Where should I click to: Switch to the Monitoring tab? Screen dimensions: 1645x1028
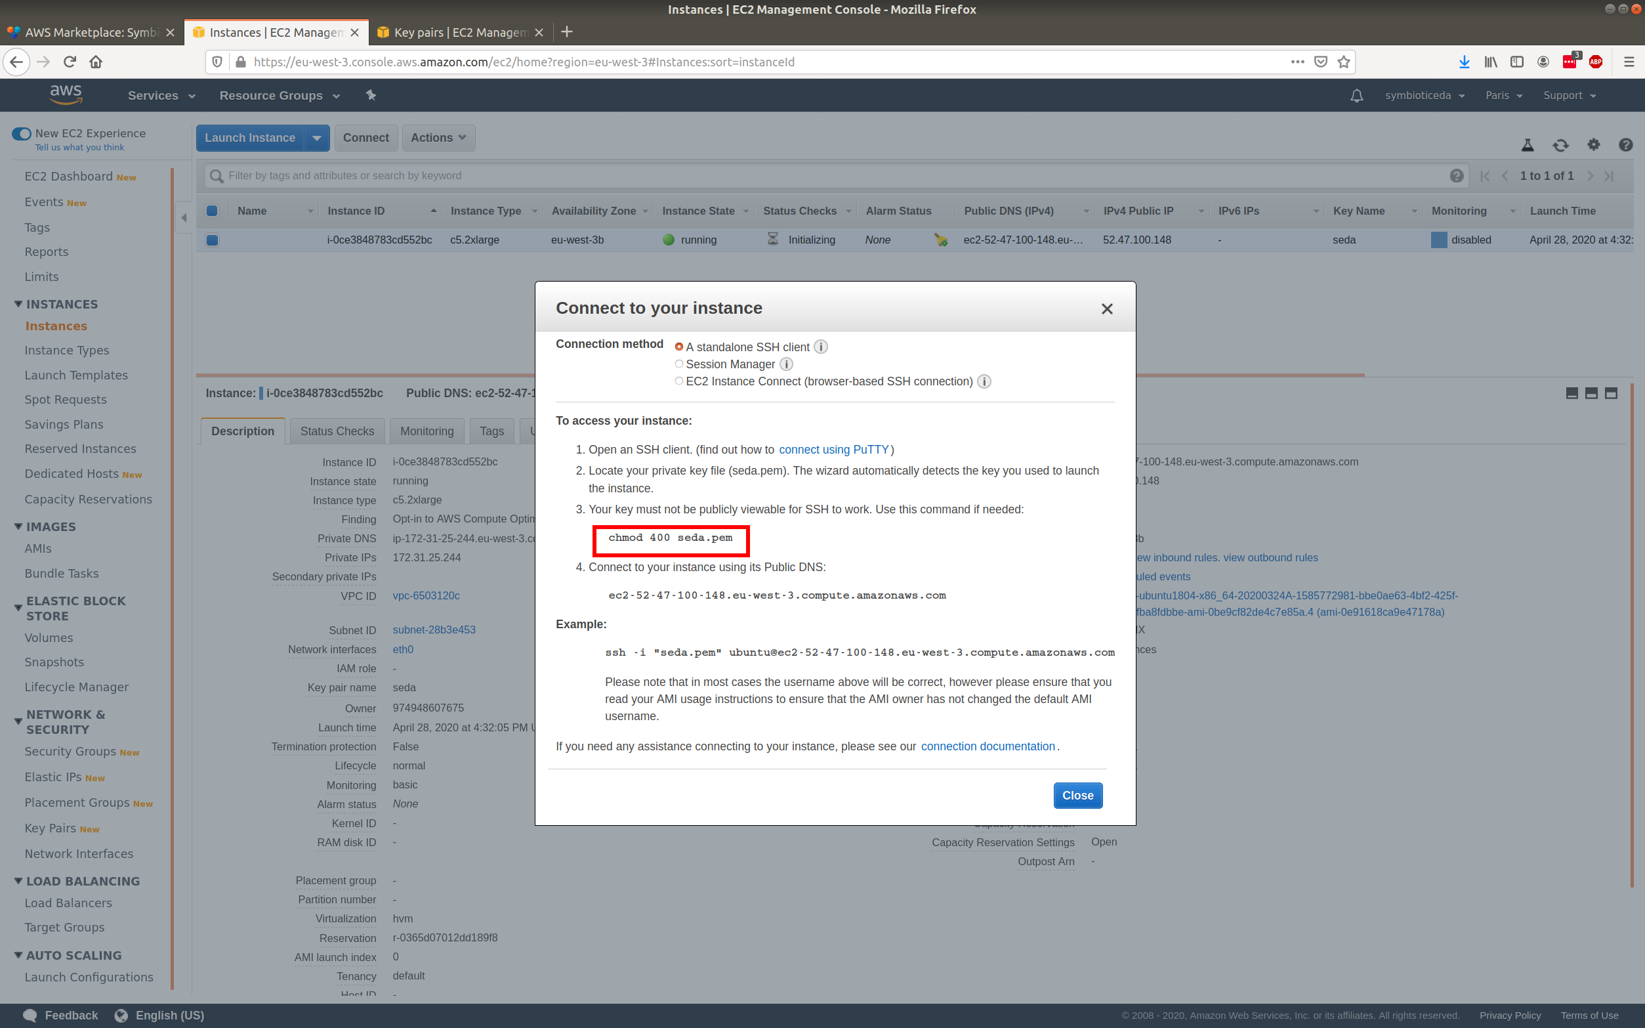(427, 431)
